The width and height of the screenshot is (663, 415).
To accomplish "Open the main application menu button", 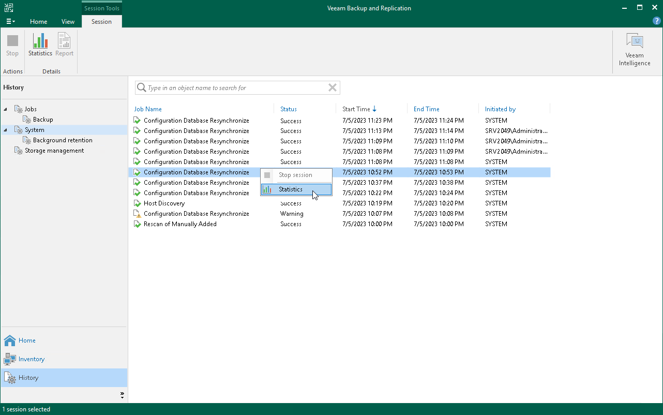I will [x=10, y=21].
